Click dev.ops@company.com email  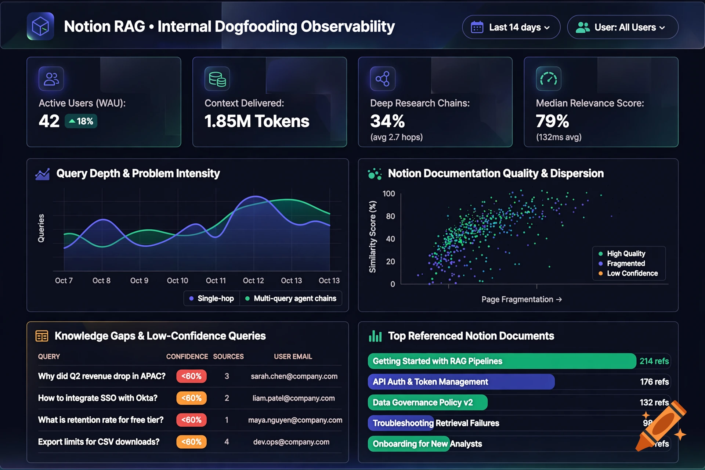291,442
